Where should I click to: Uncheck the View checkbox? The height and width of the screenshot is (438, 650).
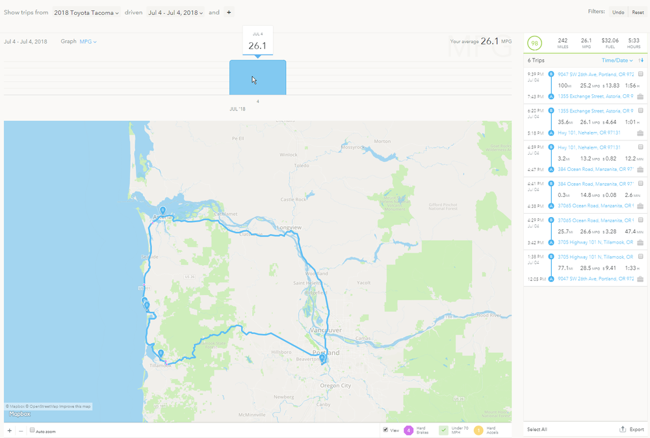coord(386,430)
